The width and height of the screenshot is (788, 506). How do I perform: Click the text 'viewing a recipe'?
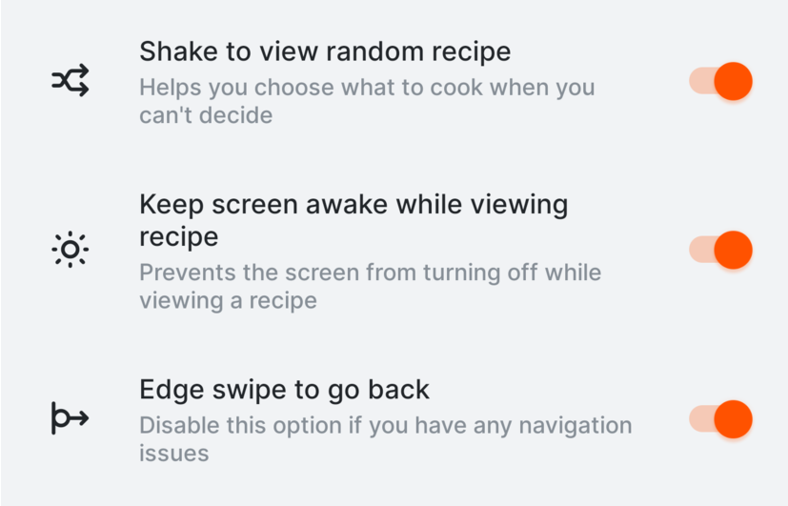coord(228,300)
